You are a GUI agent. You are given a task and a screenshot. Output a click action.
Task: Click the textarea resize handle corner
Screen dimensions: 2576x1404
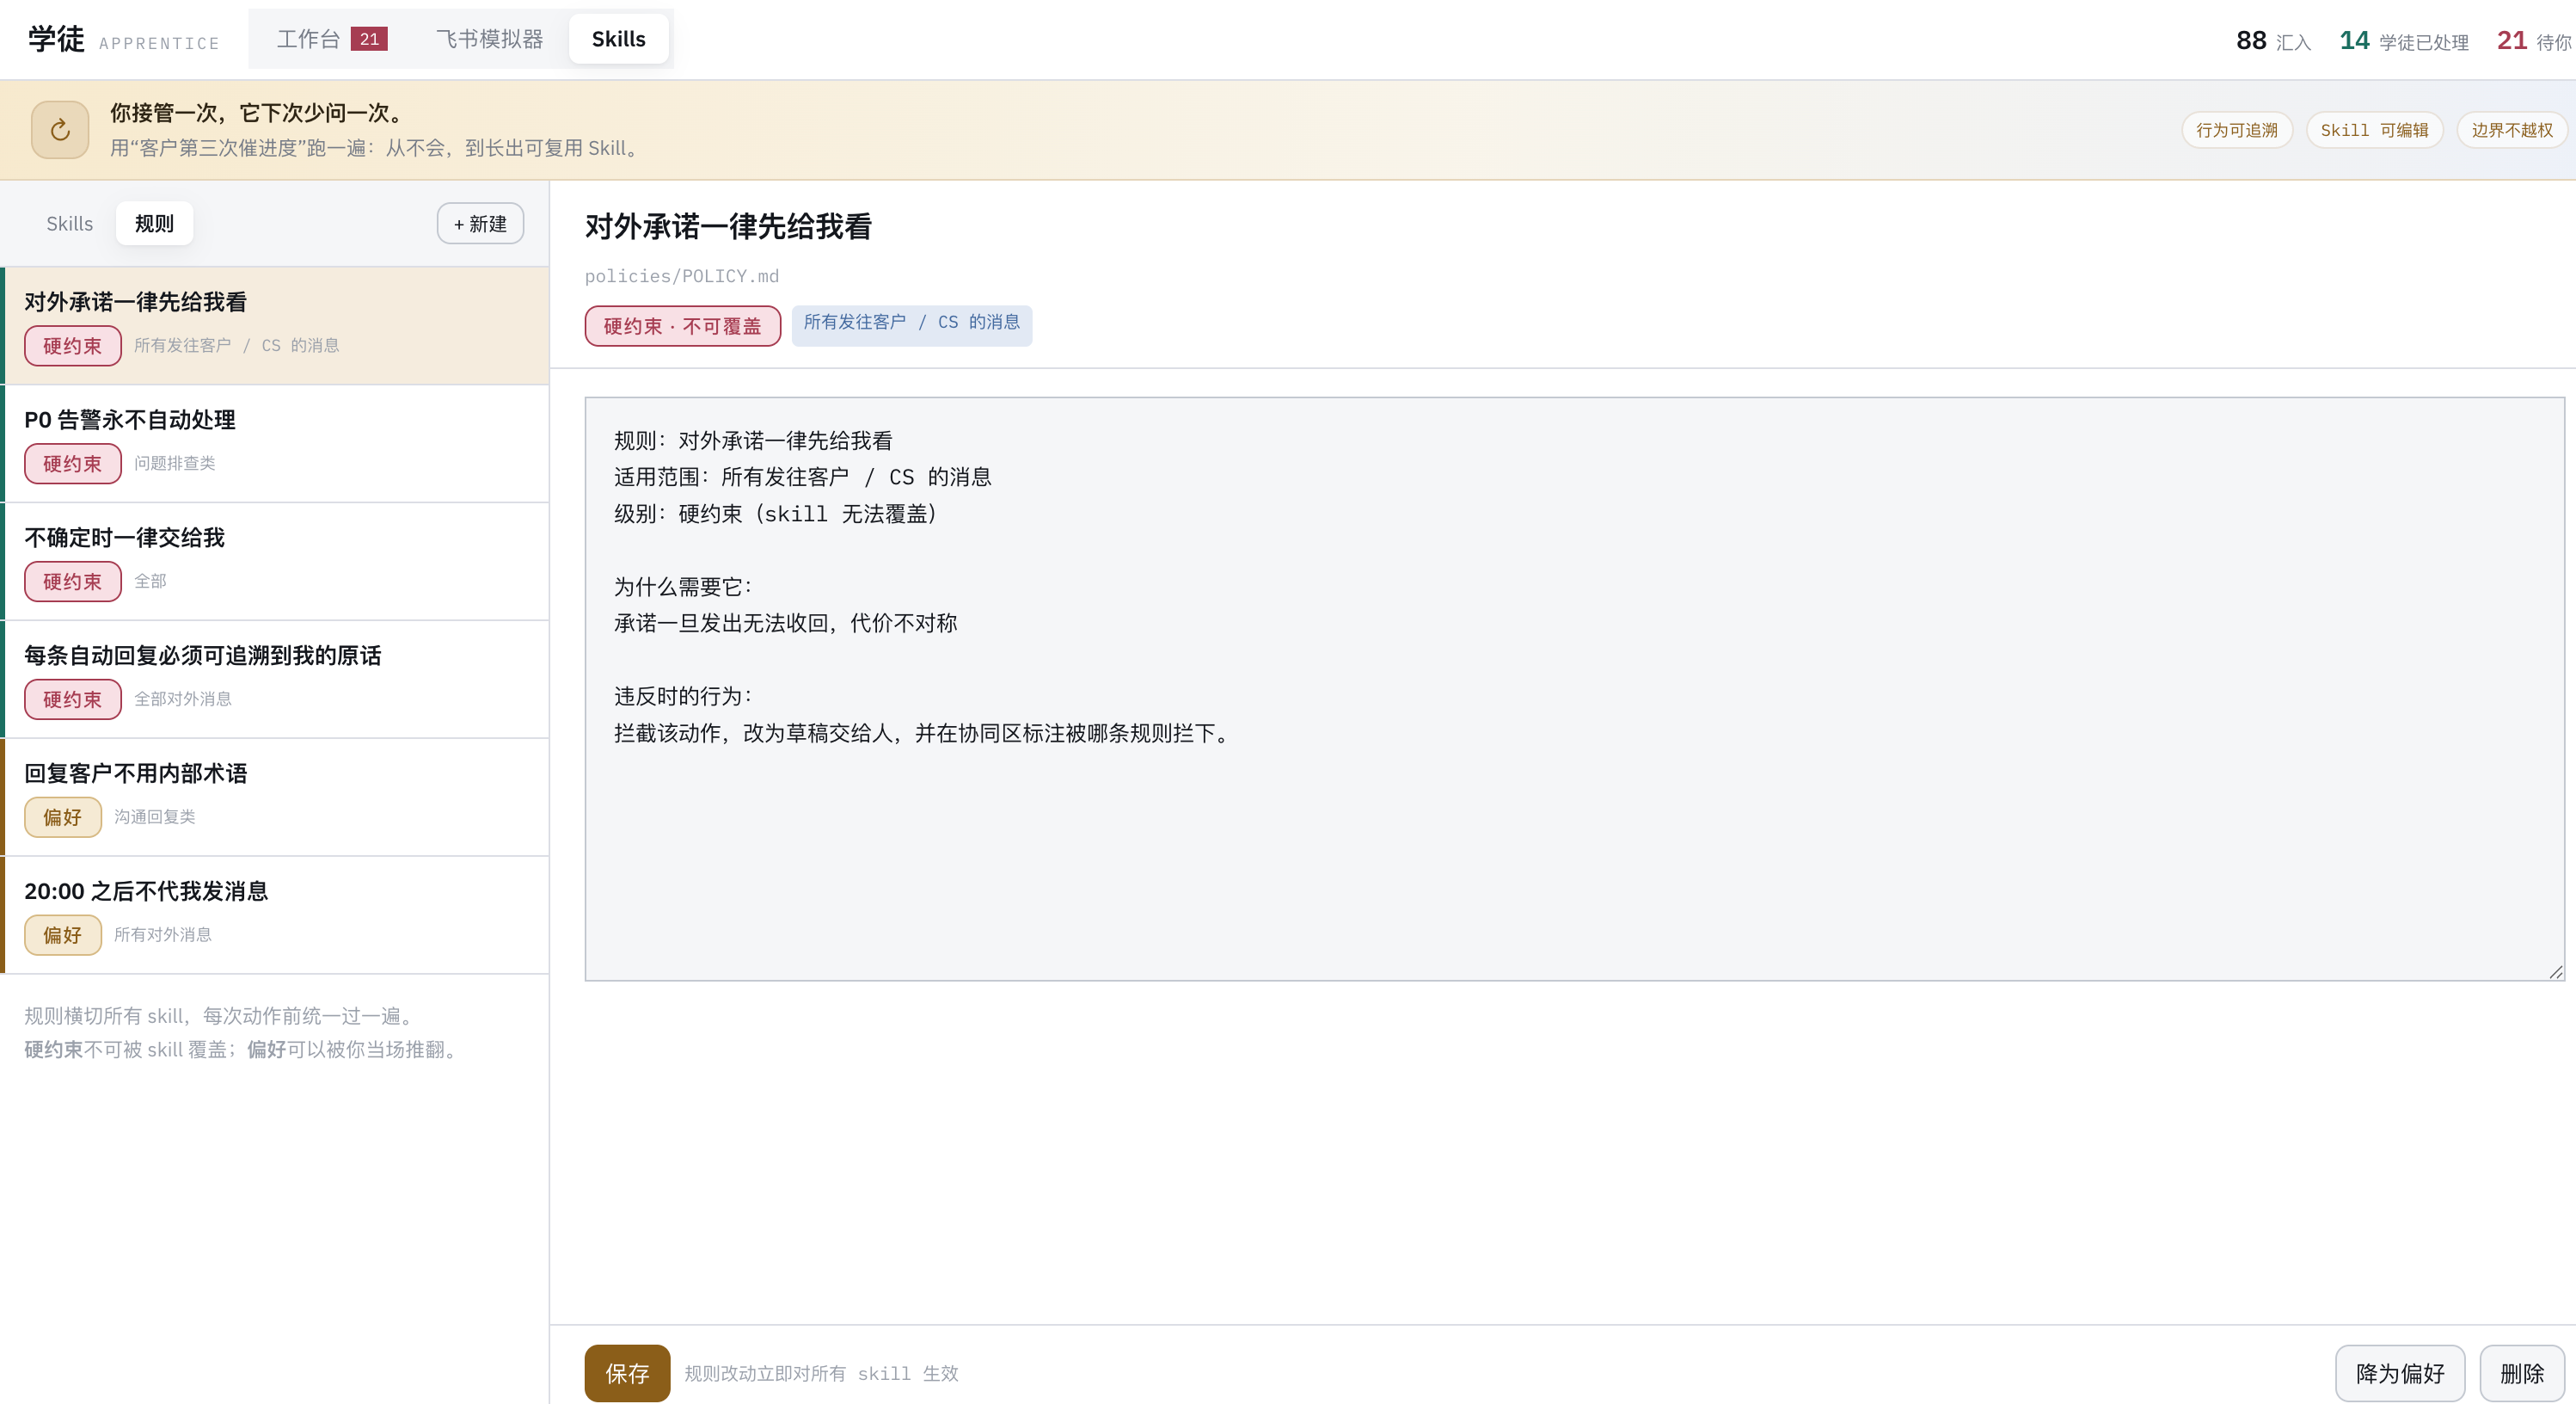[x=2556, y=971]
